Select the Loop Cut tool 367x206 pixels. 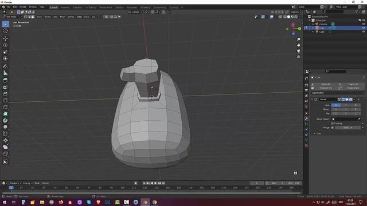5,101
